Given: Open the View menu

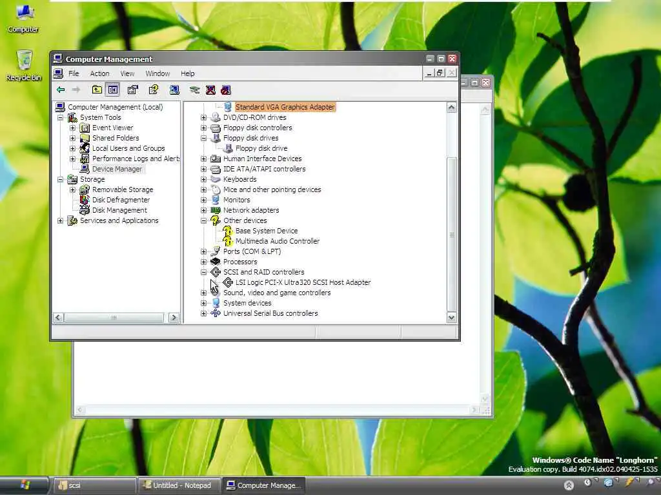Looking at the screenshot, I should [127, 73].
